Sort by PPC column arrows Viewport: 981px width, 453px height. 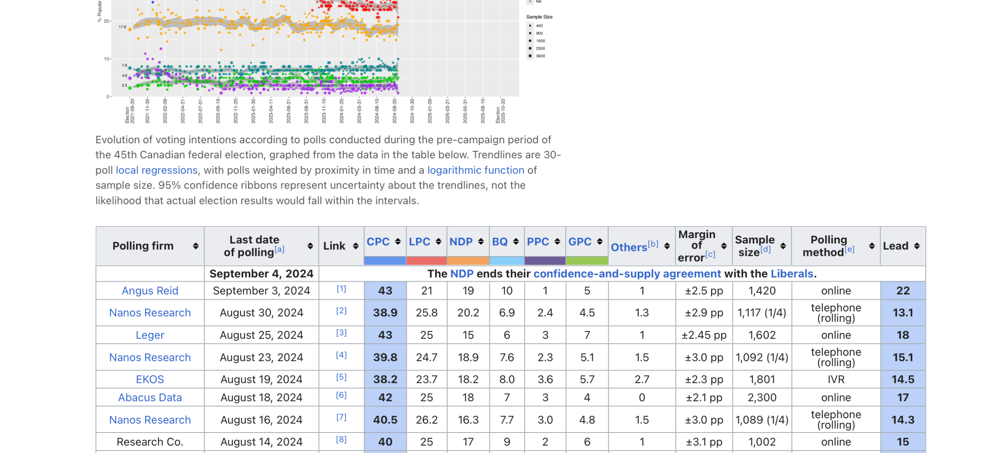tap(557, 242)
